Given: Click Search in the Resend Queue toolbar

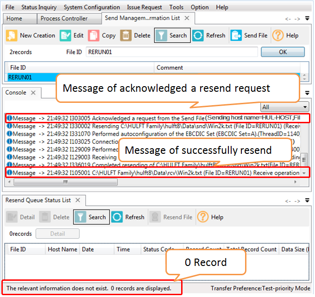Looking at the screenshot, I should (x=91, y=217).
